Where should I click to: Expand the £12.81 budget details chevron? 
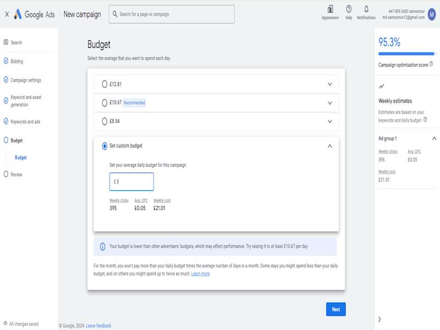click(329, 84)
